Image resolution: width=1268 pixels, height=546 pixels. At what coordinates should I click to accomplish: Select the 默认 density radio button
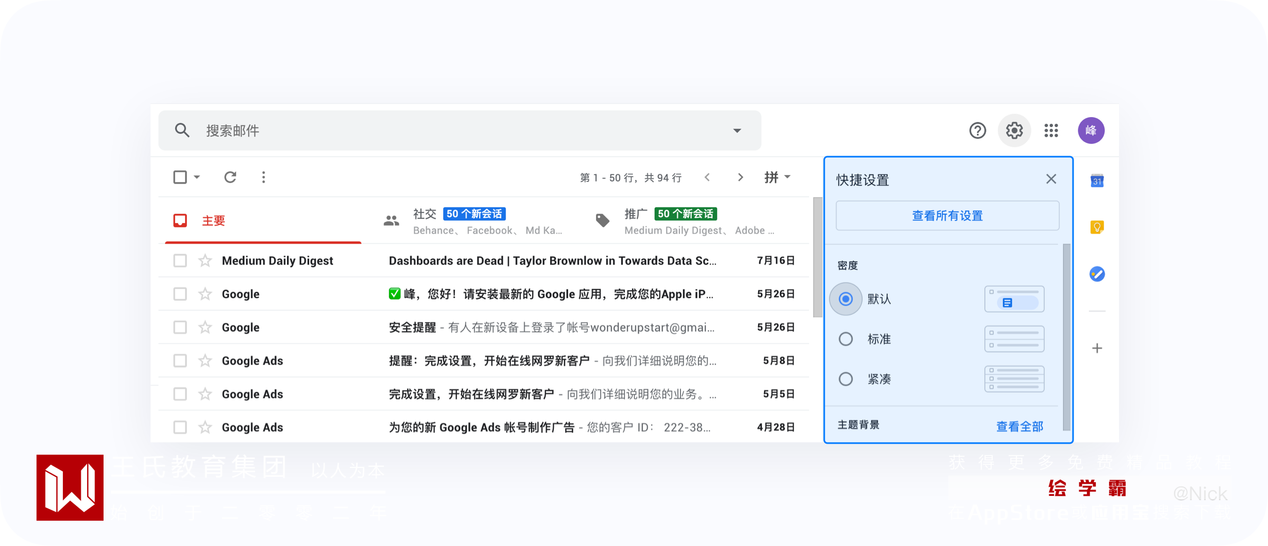pyautogui.click(x=845, y=299)
